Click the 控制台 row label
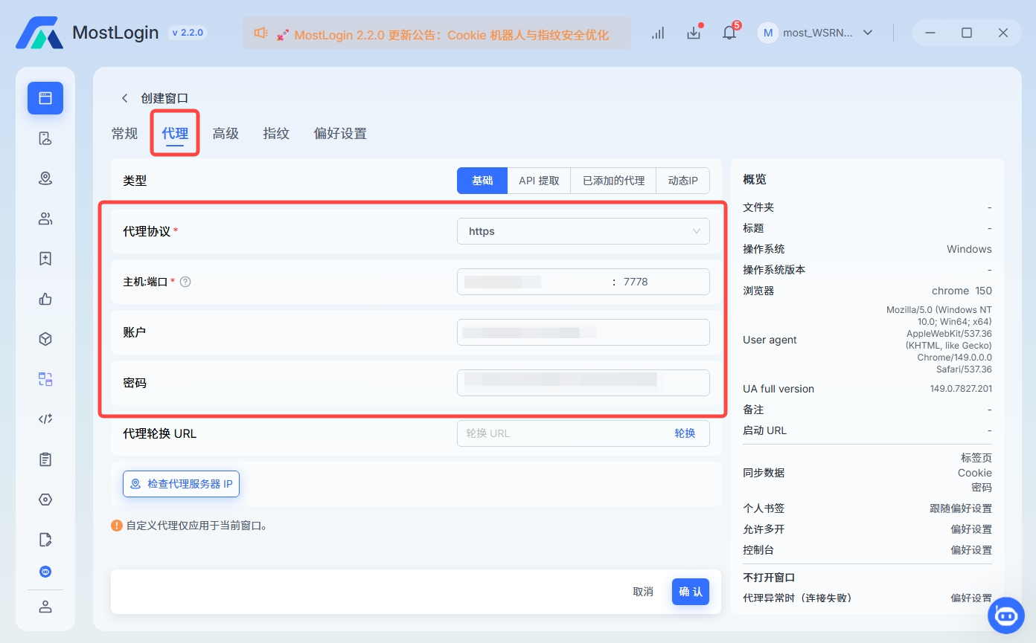1036x643 pixels. click(758, 550)
